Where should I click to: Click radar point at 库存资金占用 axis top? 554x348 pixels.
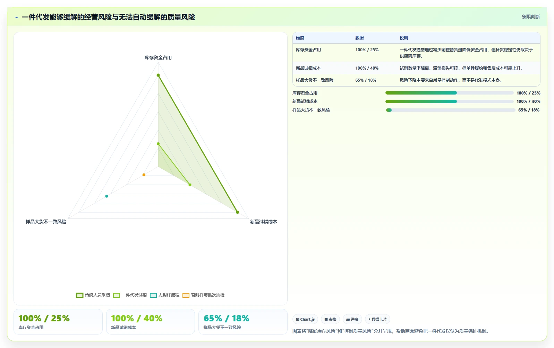click(158, 75)
